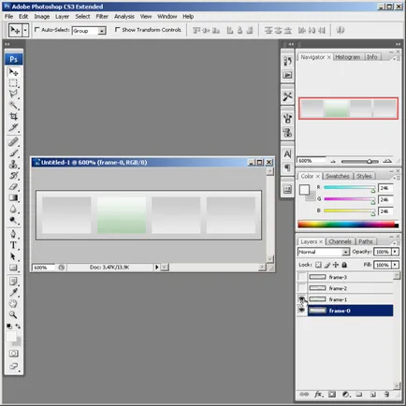This screenshot has height=406, width=406.
Task: Open tool preset picker arrow
Action: click(x=25, y=30)
